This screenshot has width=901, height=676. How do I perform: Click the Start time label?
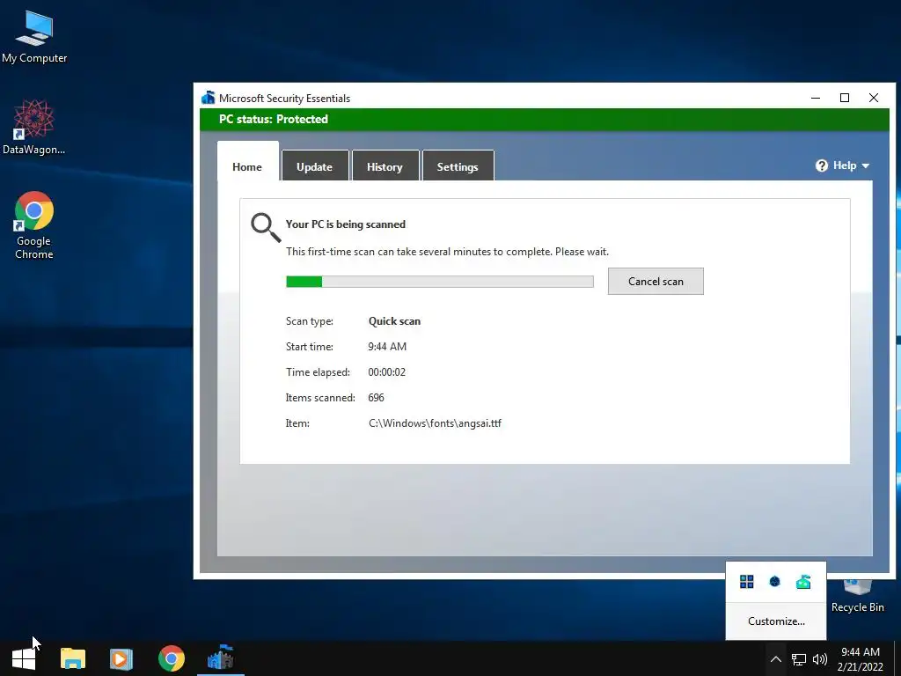pyautogui.click(x=309, y=347)
